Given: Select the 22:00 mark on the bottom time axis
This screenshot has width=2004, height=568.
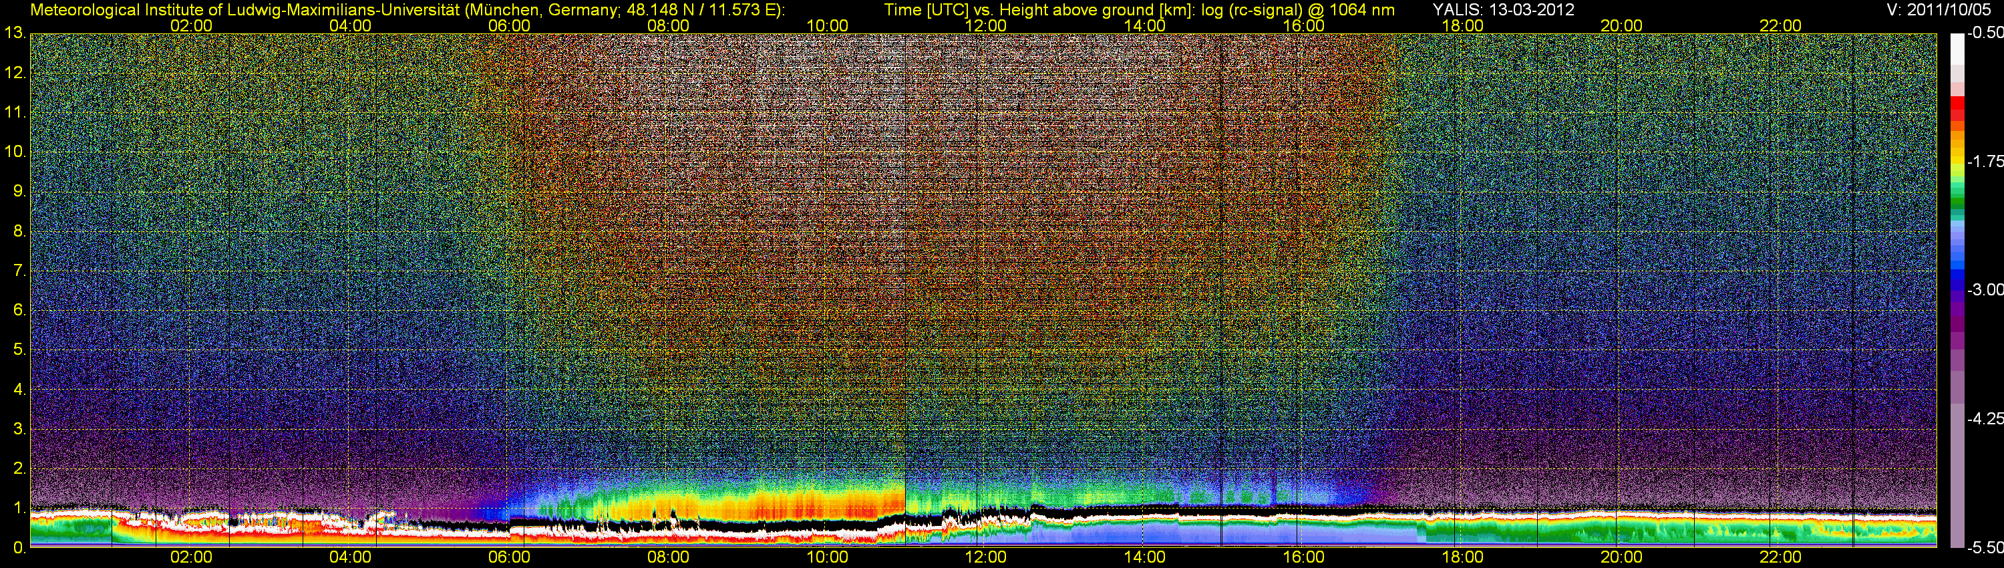Looking at the screenshot, I should [1780, 557].
